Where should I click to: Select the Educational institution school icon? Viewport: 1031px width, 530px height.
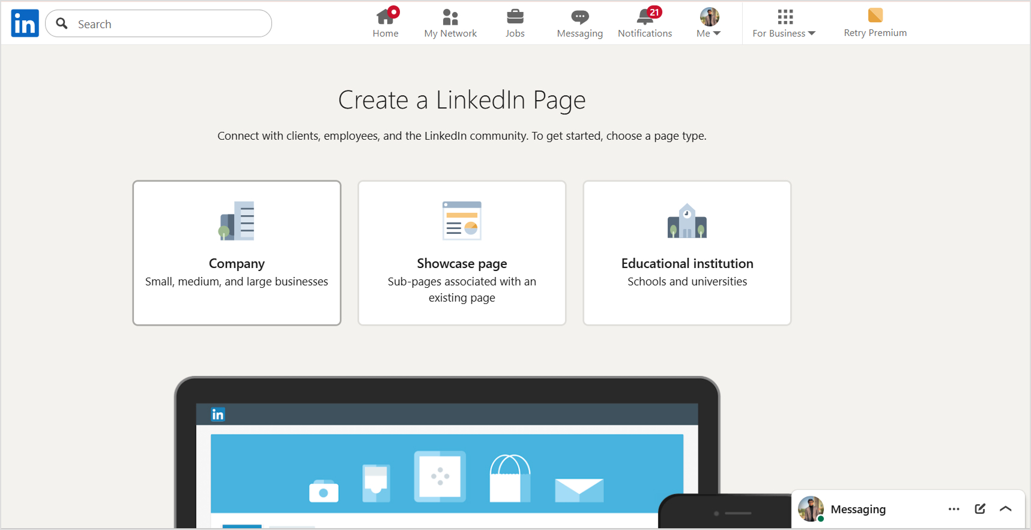click(x=687, y=221)
